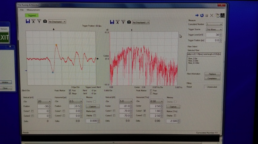Click camera snapshot icon above the spectrum plot

pyautogui.click(x=129, y=22)
